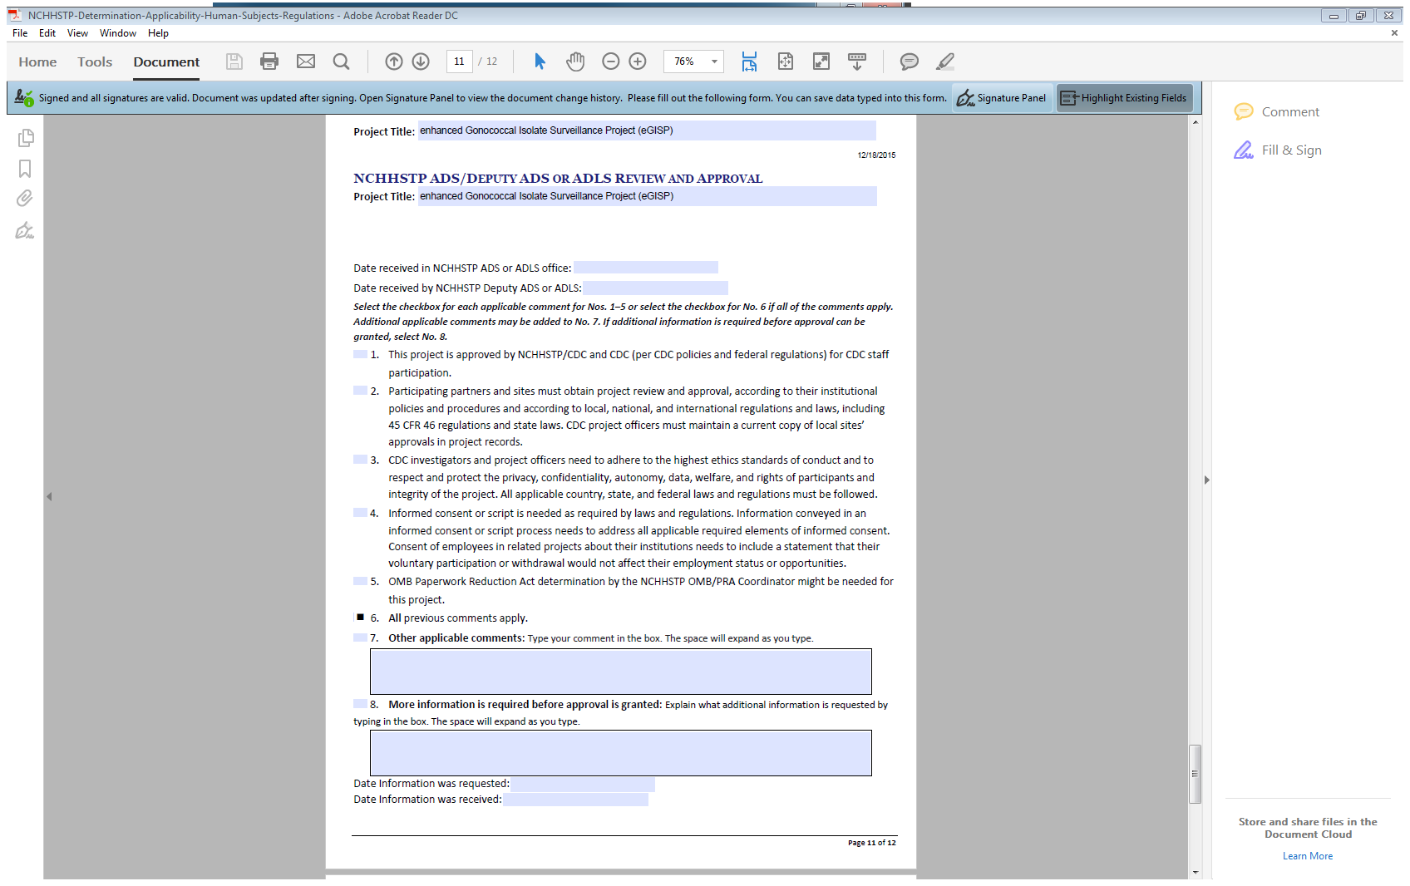Open the Window menu

pos(117,33)
